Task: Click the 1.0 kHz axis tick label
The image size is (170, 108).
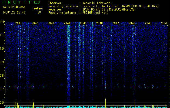Action: click(x=2, y=49)
